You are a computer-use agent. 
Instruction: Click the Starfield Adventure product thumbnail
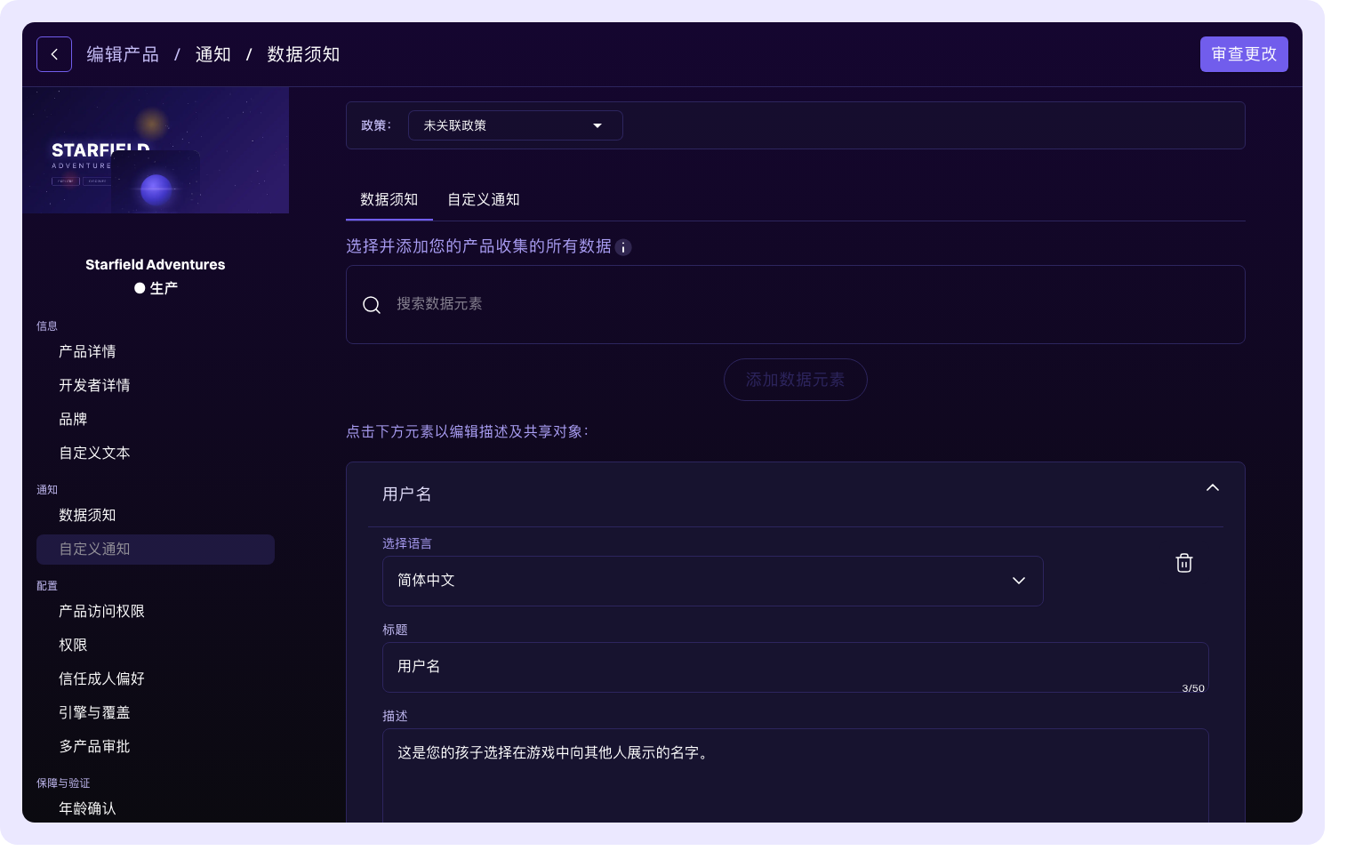(x=156, y=150)
